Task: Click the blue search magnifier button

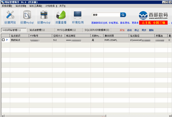Action: coord(123,15)
